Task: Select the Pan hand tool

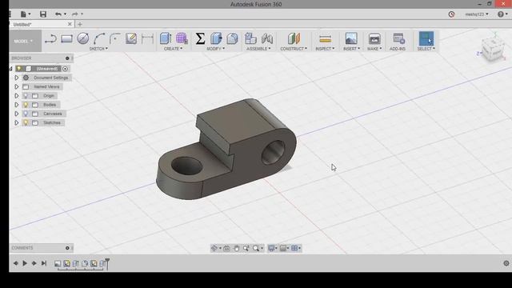Action: [237, 249]
